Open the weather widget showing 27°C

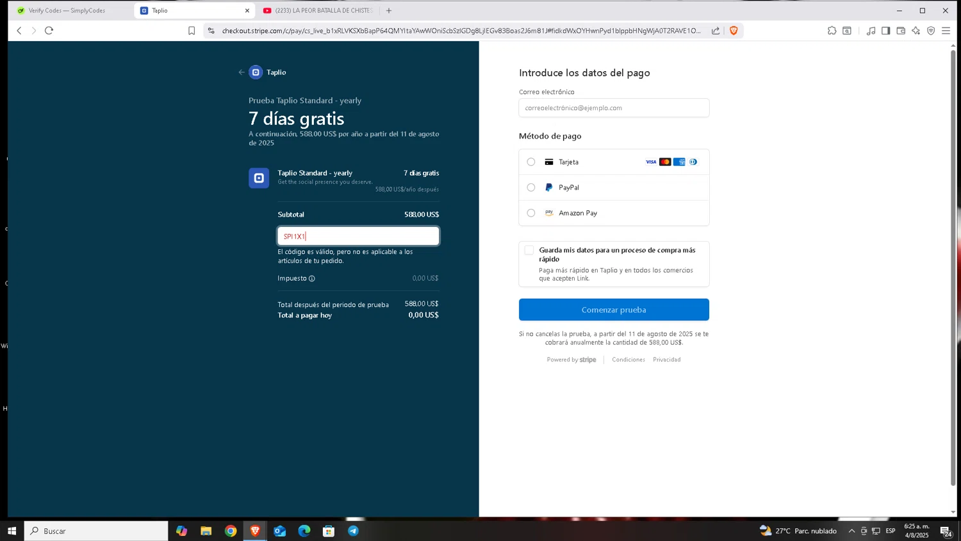(x=798, y=531)
